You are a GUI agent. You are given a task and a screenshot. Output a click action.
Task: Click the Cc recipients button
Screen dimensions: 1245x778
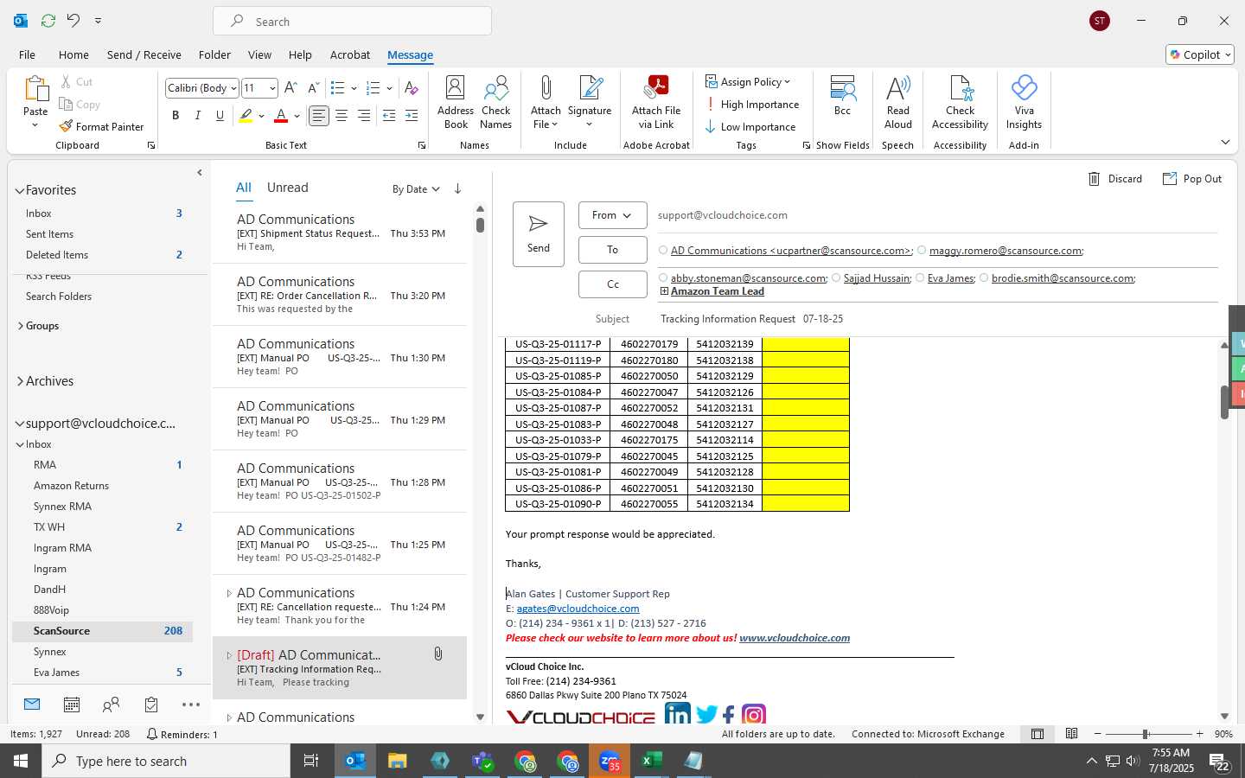coord(613,284)
